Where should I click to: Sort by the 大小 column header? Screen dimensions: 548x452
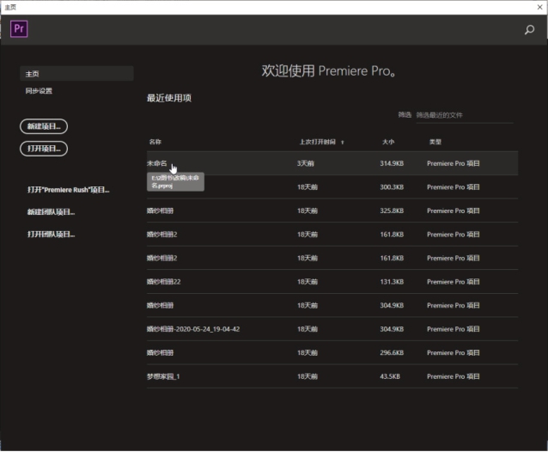pyautogui.click(x=388, y=142)
